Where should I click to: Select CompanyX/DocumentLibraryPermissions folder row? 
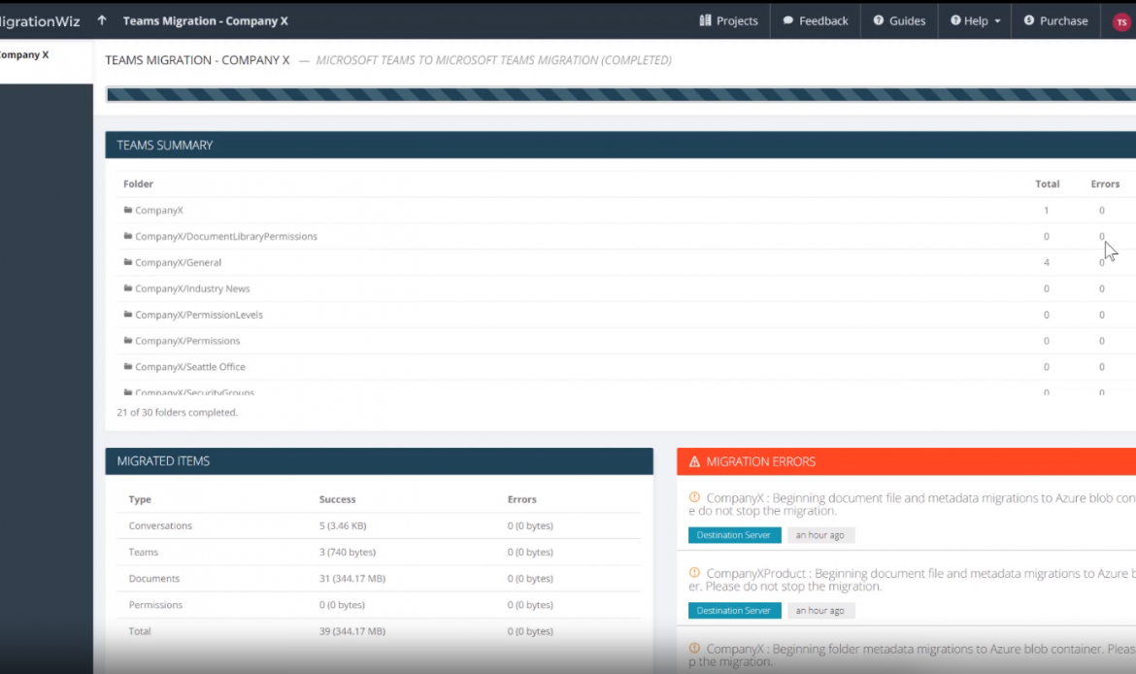coord(225,236)
